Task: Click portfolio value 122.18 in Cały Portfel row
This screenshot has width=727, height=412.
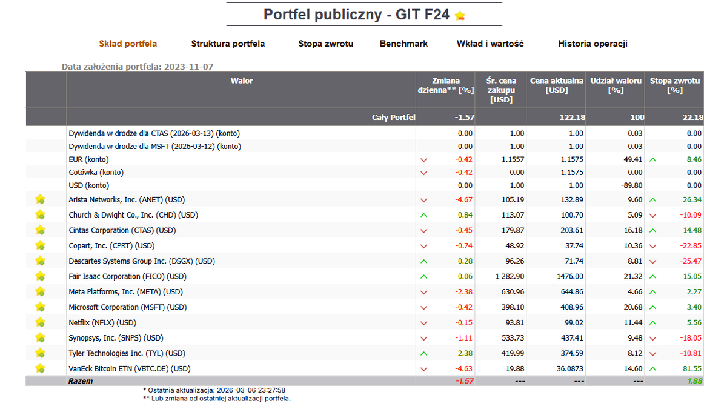Action: pyautogui.click(x=572, y=118)
